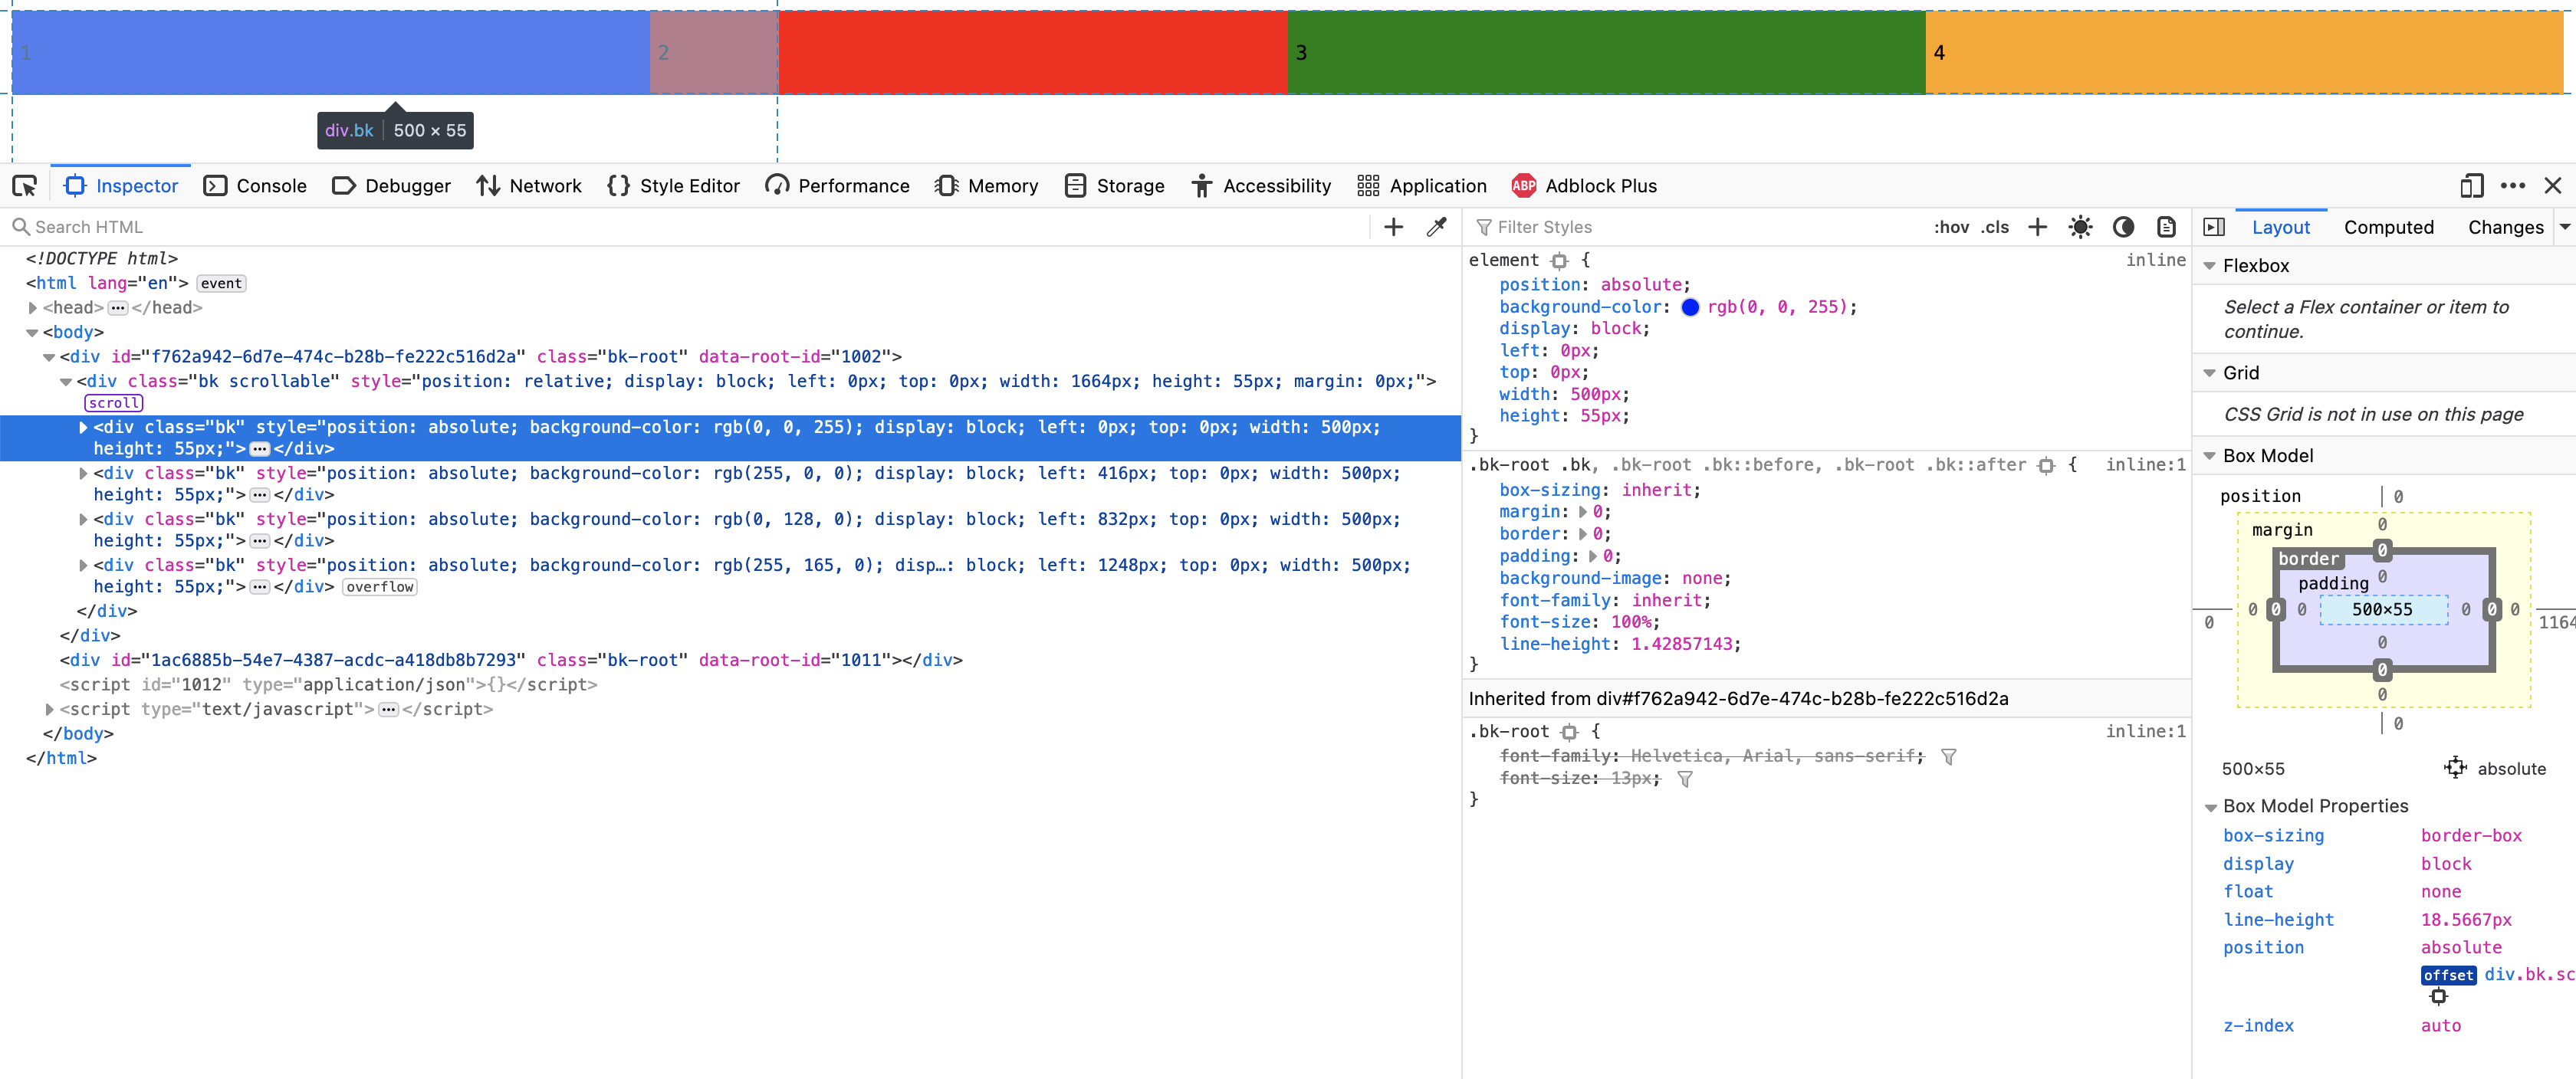Viewport: 2576px width, 1079px height.
Task: Expand the head element node
Action: click(x=33, y=308)
